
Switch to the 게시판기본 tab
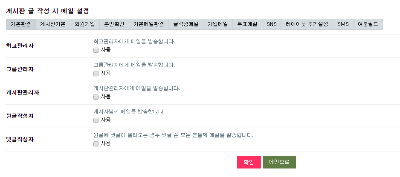(x=53, y=24)
